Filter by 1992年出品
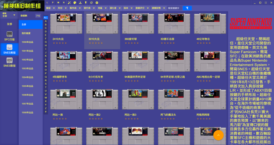274x145 pixels. [x=31, y=59]
